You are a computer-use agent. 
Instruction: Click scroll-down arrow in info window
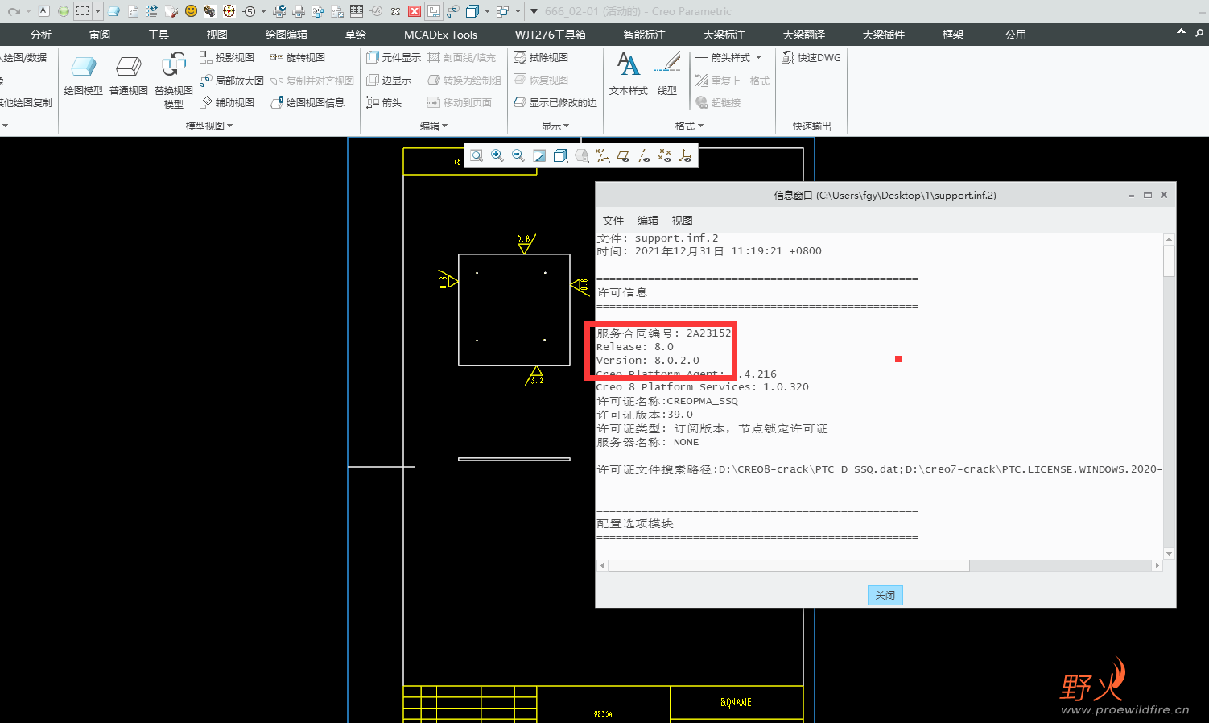(x=1169, y=554)
